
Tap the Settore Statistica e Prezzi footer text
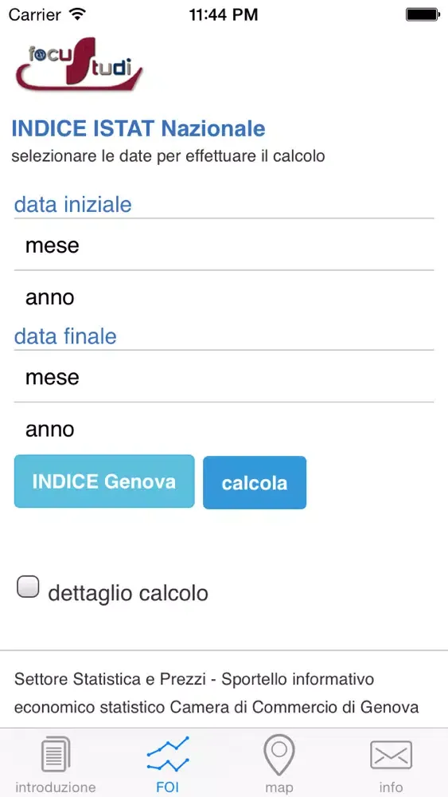coord(216,693)
